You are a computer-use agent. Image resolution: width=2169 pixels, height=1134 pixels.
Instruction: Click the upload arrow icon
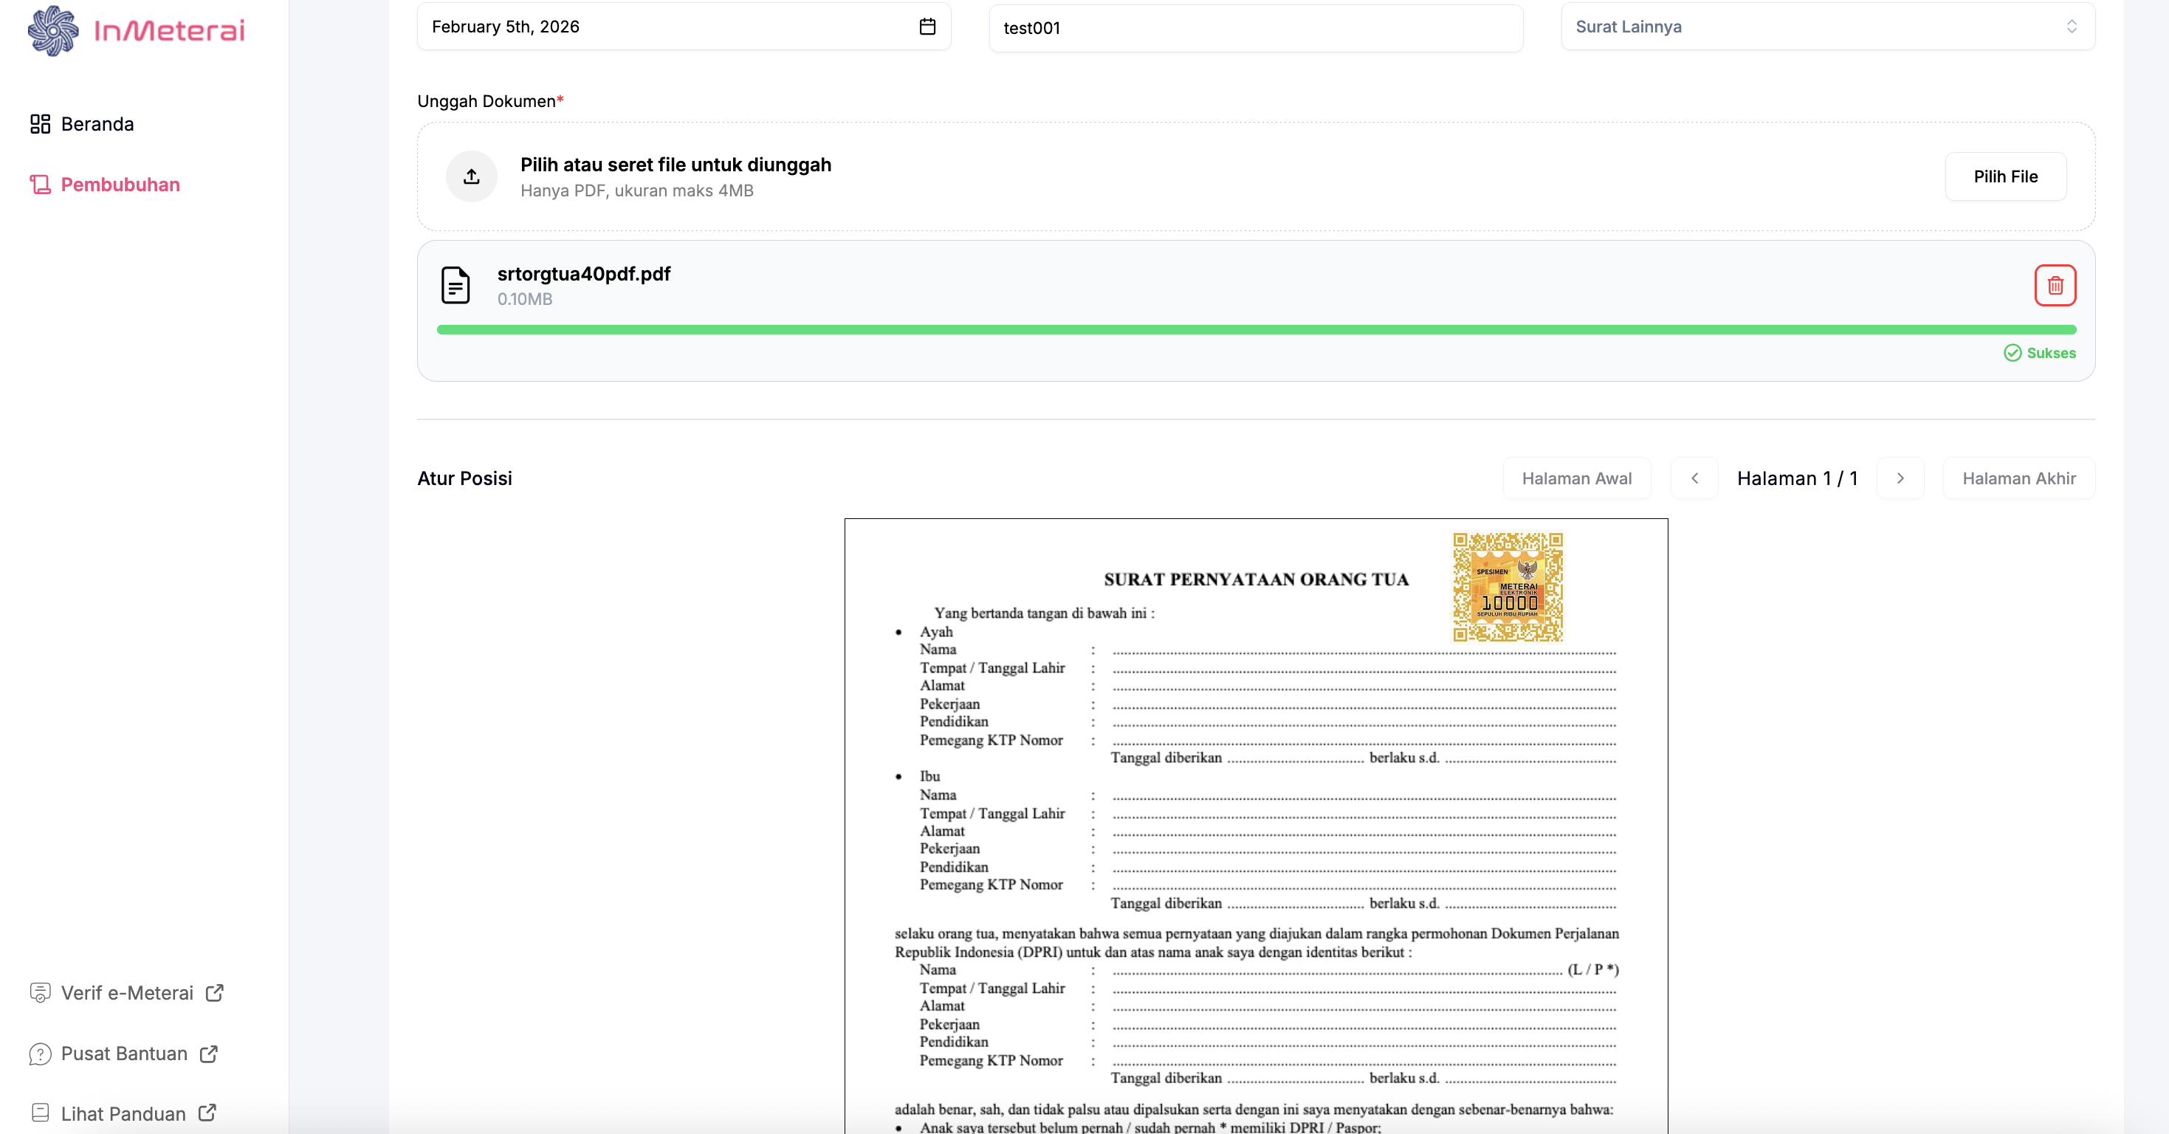coord(472,176)
